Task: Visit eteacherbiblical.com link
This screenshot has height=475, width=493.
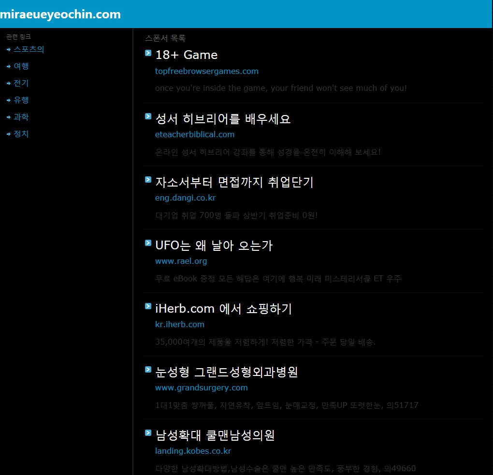Action: pyautogui.click(x=195, y=134)
